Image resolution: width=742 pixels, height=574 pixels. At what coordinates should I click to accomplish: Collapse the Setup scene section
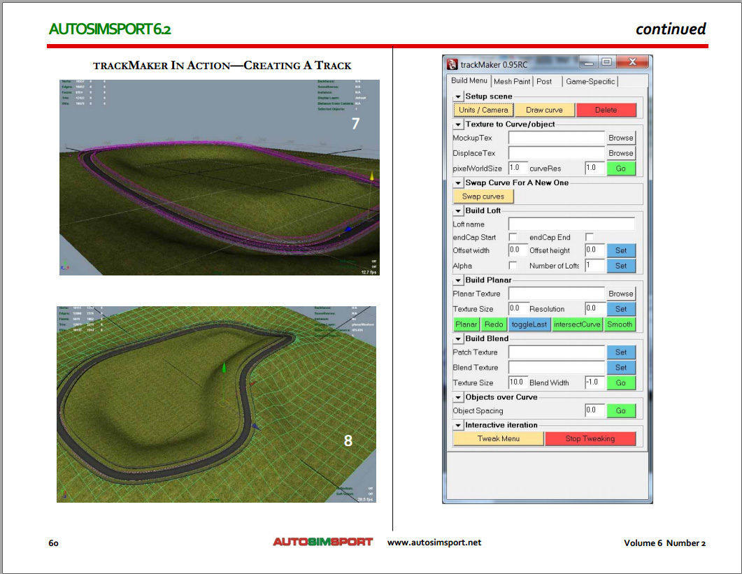tap(458, 96)
